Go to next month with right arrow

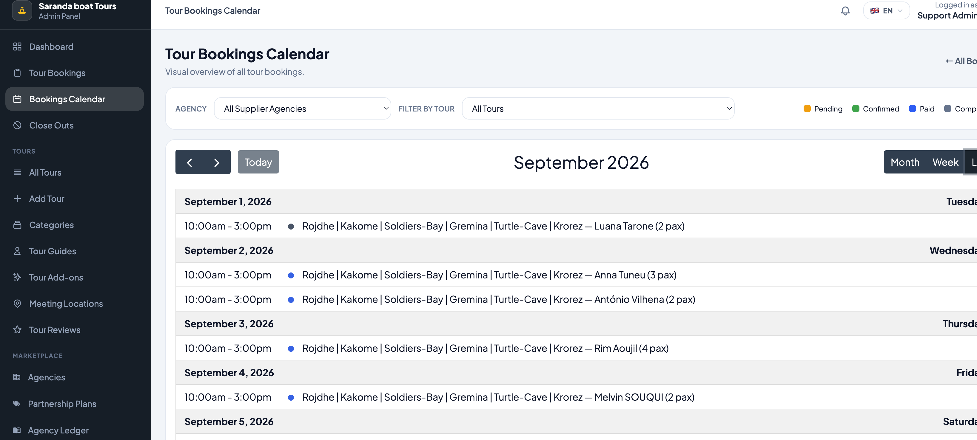point(217,162)
